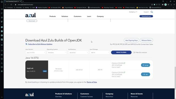176x99 pixels.
Task: Click the browser downloads toolbar icon
Action: 171,5
